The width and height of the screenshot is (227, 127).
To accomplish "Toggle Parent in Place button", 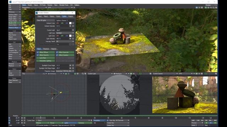I will 15,28.
